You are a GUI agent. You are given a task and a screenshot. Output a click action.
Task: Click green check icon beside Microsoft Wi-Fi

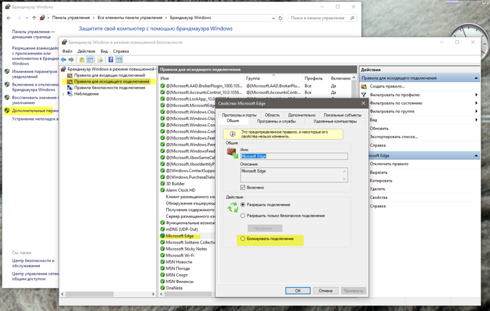(162, 255)
